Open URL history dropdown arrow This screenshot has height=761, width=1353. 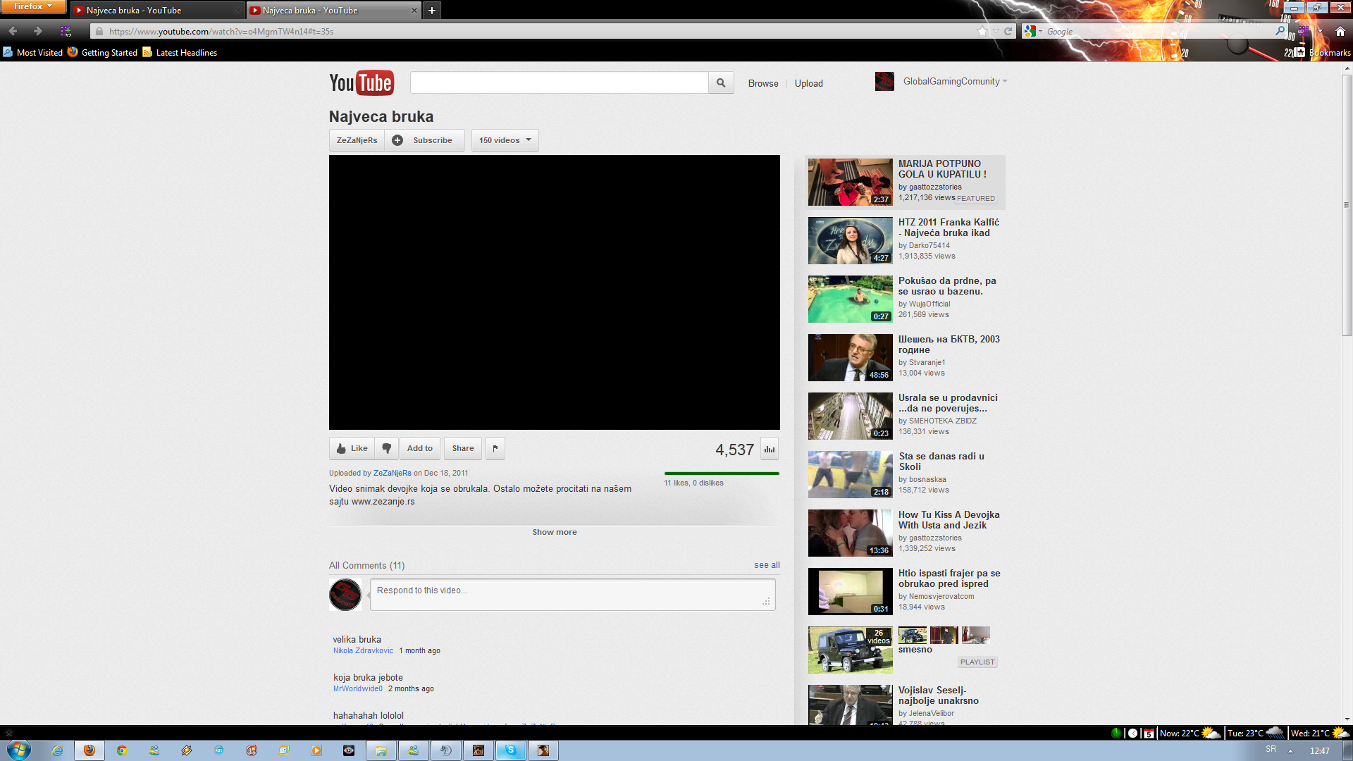(x=996, y=31)
